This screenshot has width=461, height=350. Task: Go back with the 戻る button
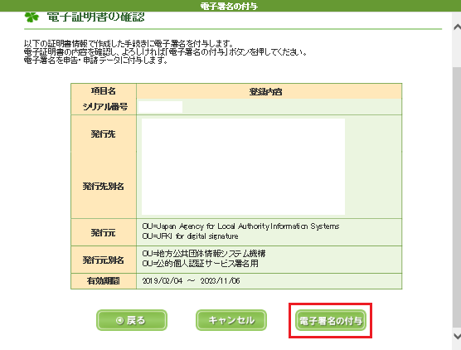(x=132, y=320)
